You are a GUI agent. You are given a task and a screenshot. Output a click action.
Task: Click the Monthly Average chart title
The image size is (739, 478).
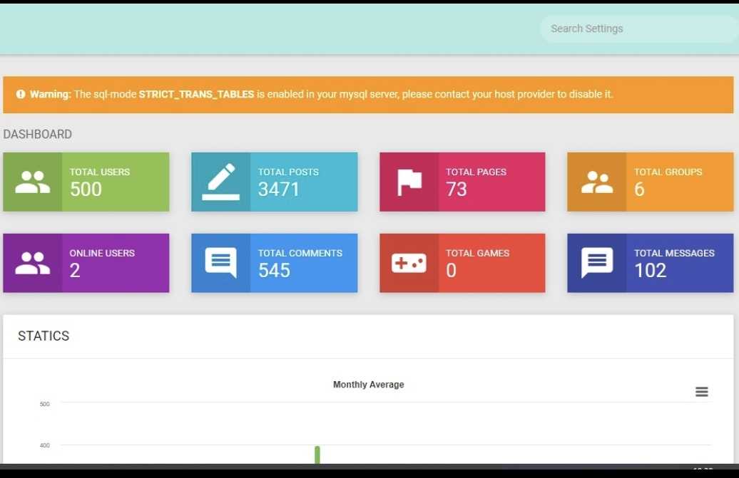pyautogui.click(x=368, y=385)
